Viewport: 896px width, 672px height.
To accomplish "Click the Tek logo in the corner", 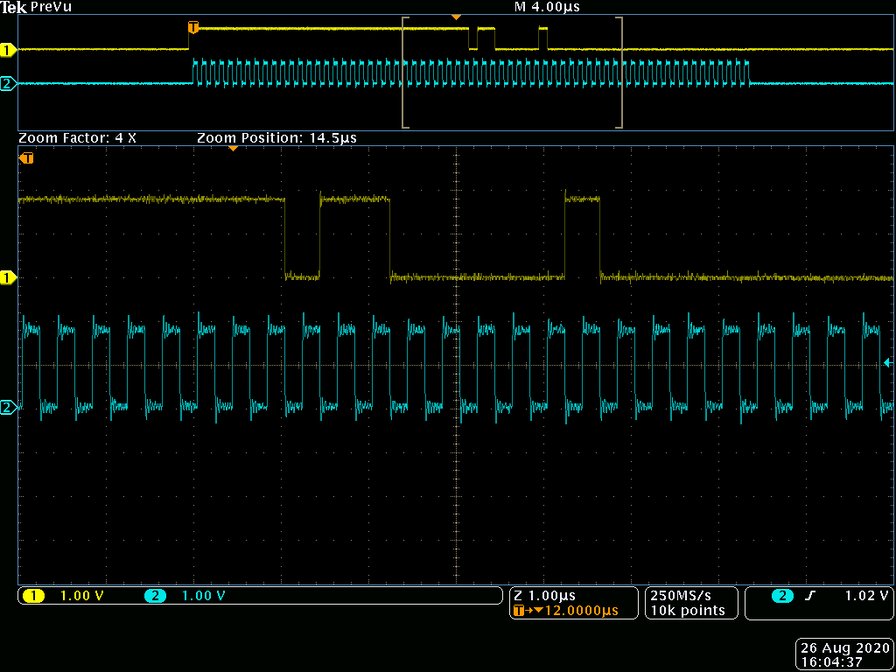I will pos(13,7).
